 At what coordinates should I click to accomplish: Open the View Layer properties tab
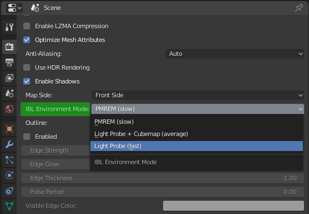point(9,78)
